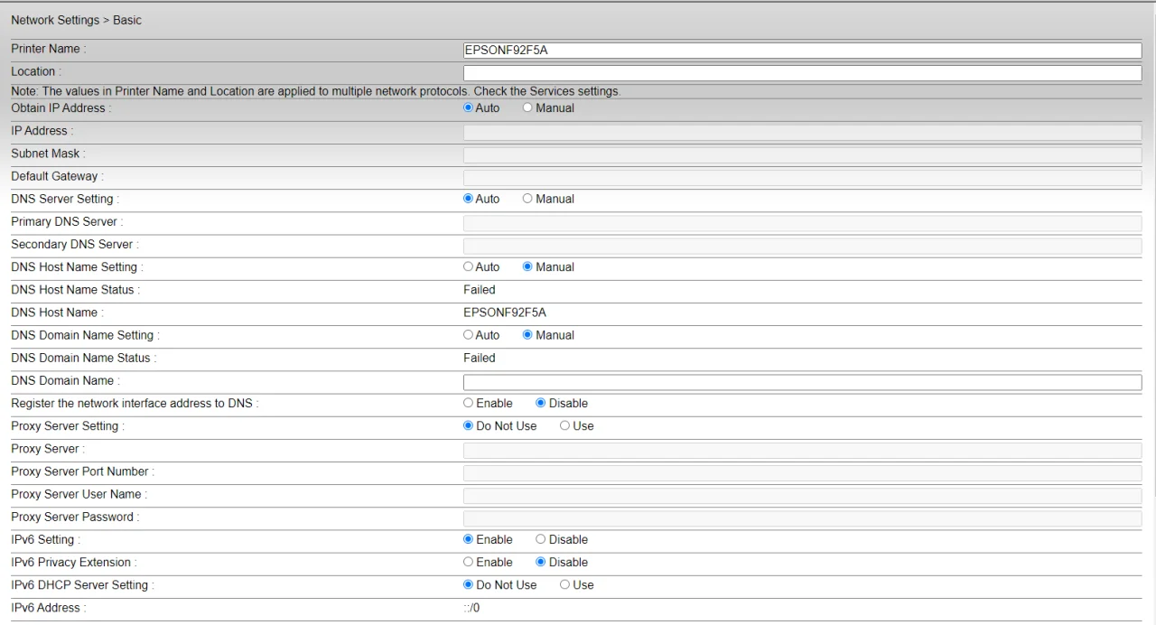Screen dimensions: 1156x625
Task: Choose Manual for DNS Host Name Setting
Action: pos(527,267)
